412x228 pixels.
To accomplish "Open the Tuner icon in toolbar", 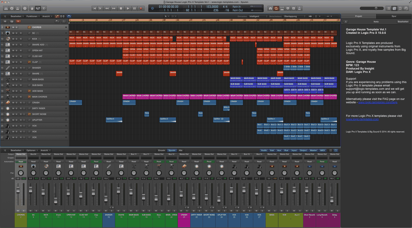I will point(270,8).
